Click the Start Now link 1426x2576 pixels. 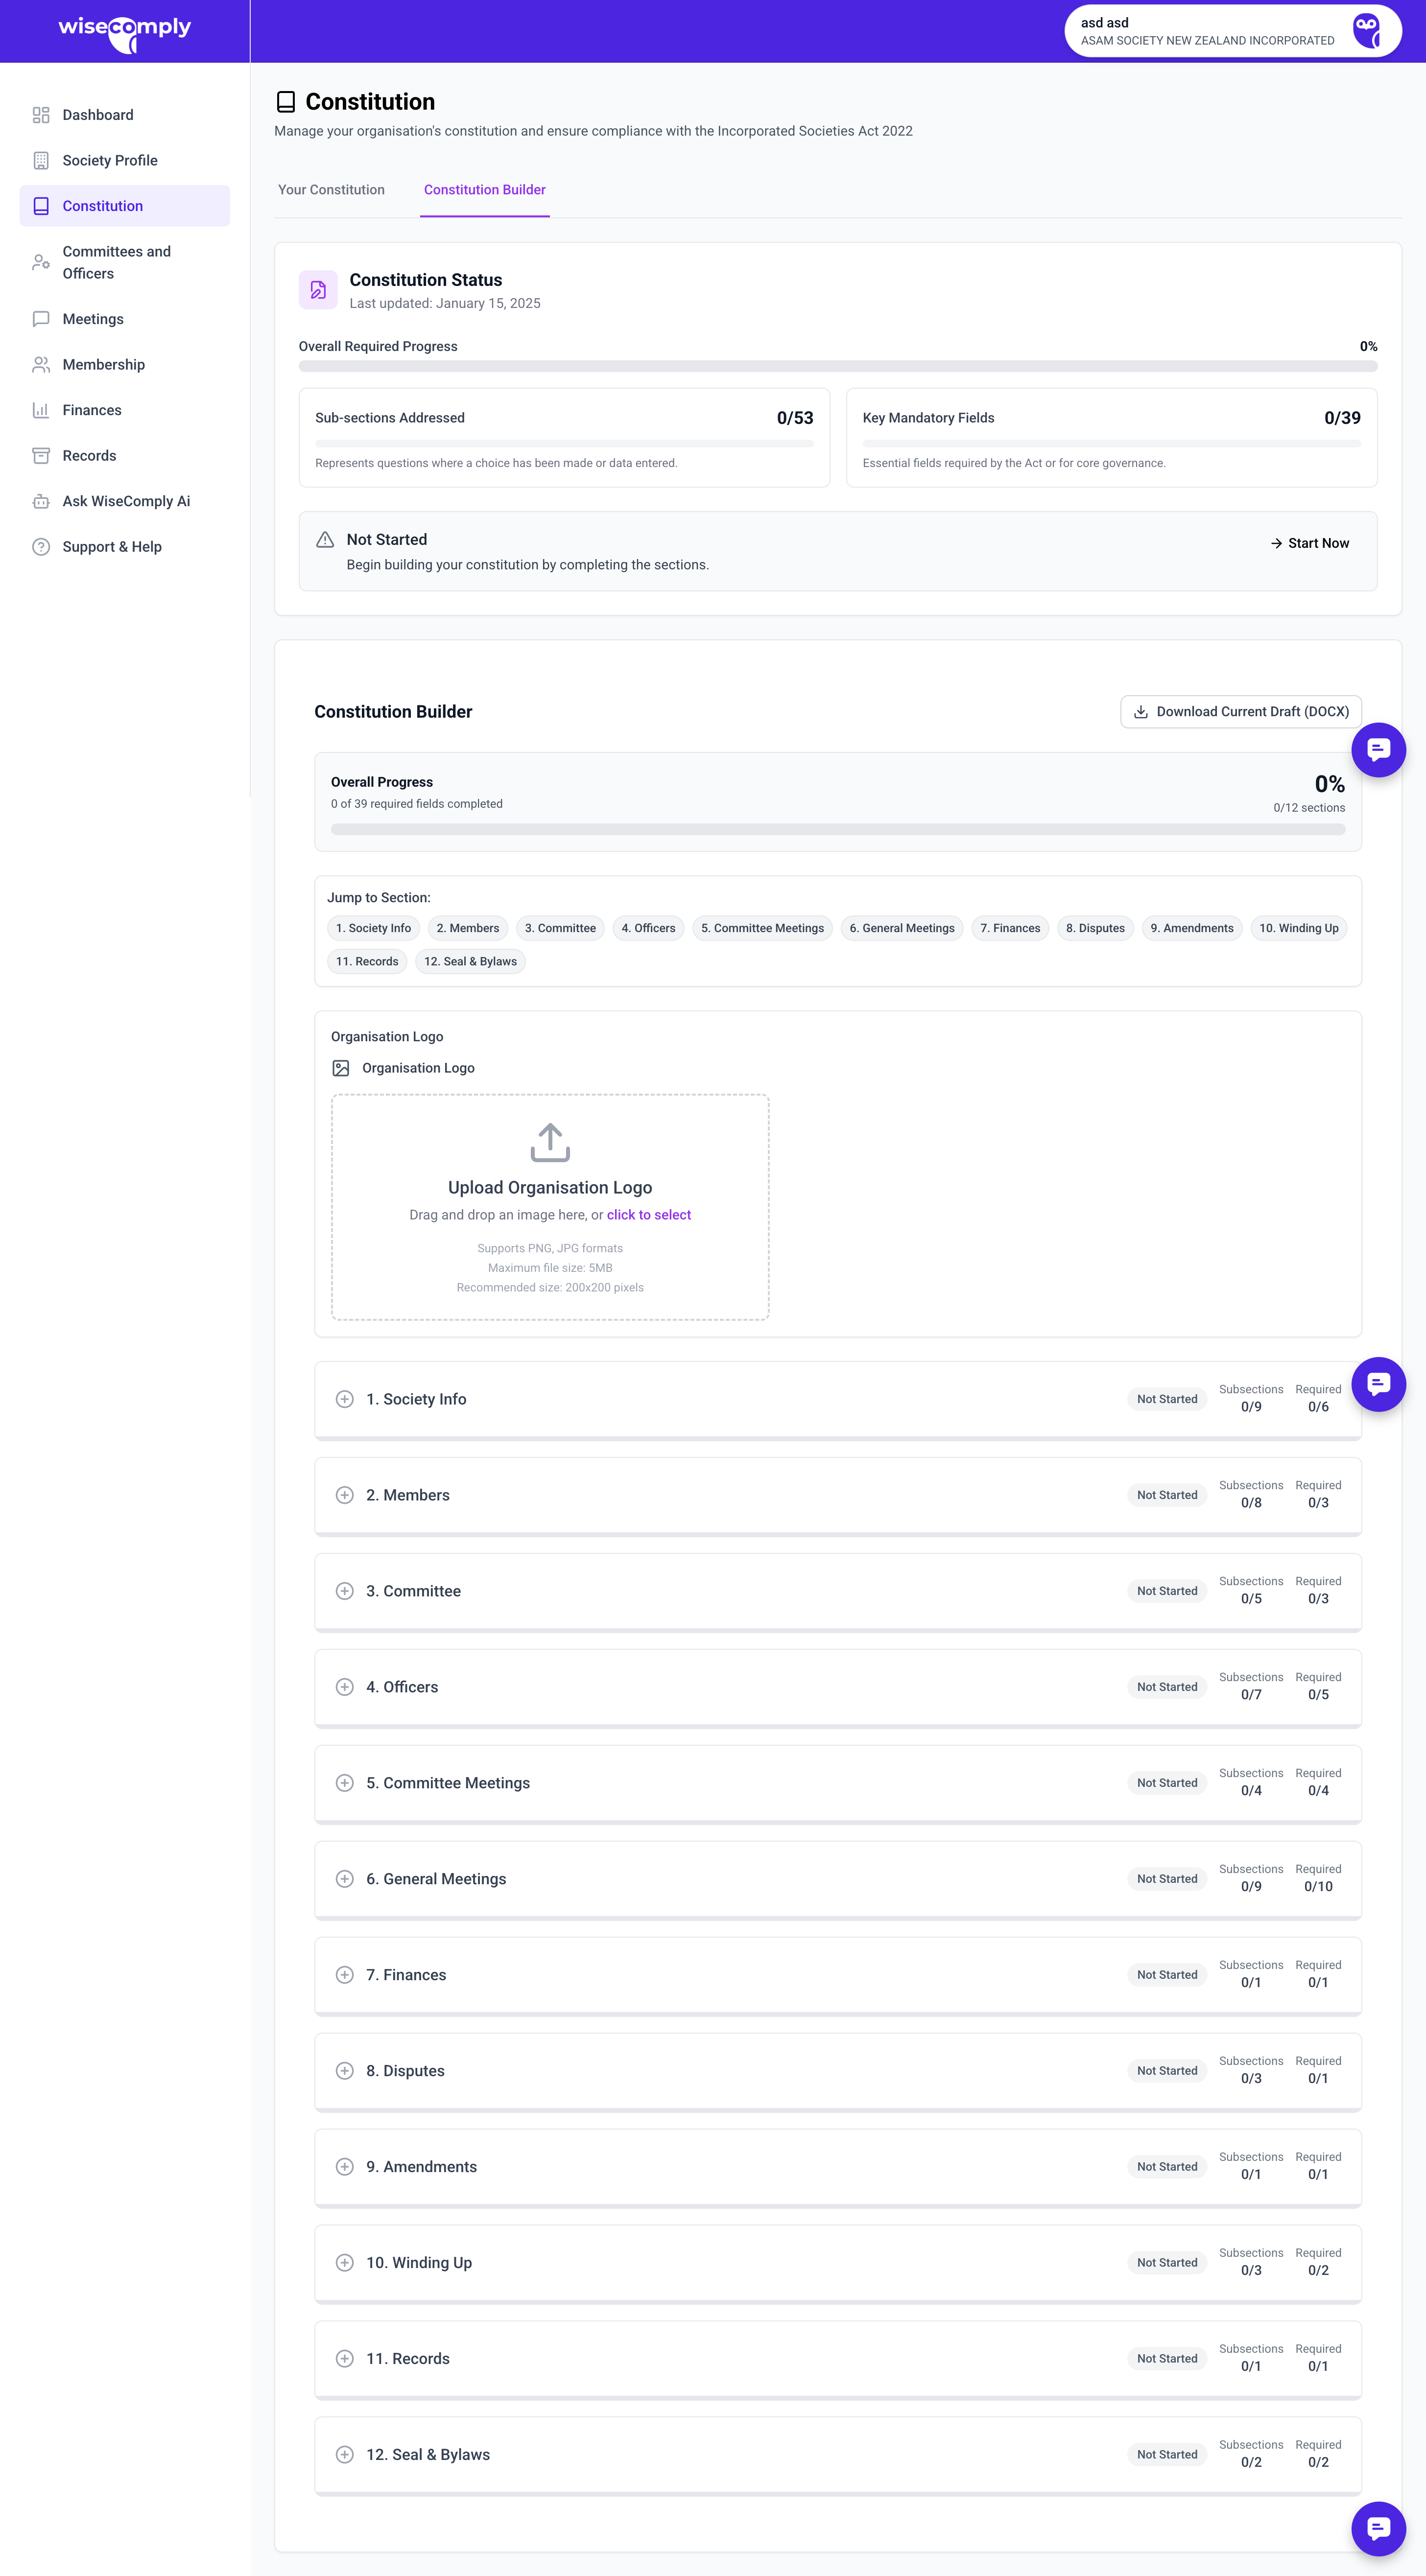point(1309,543)
